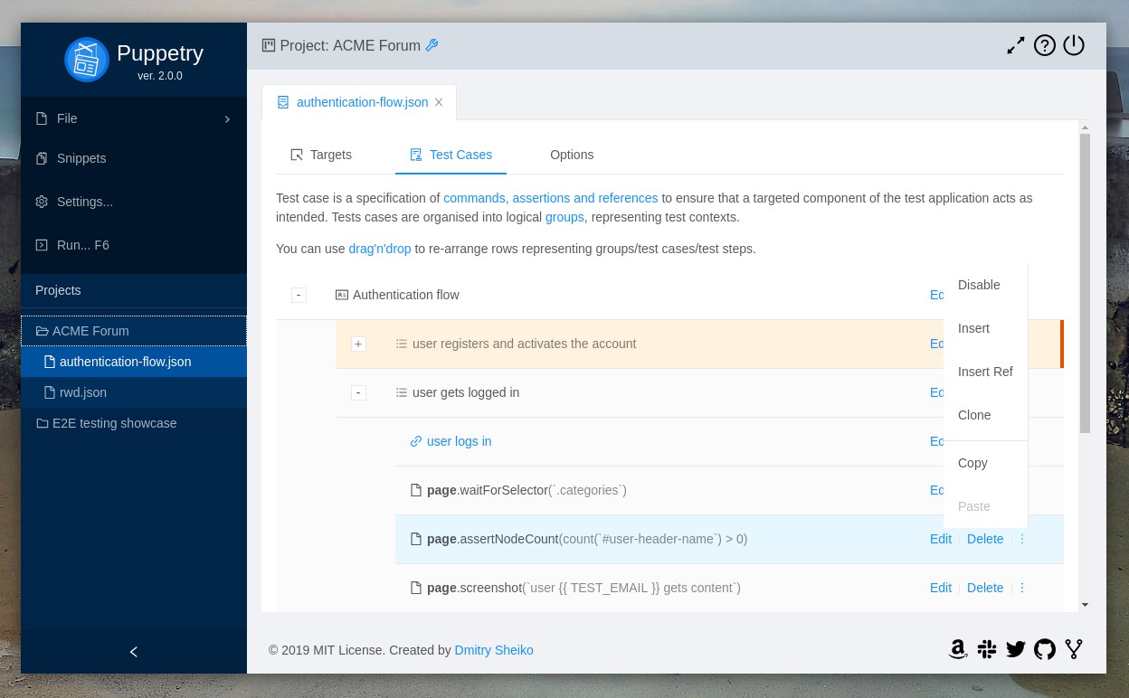Click the 'user logs in' reference link

pos(459,441)
